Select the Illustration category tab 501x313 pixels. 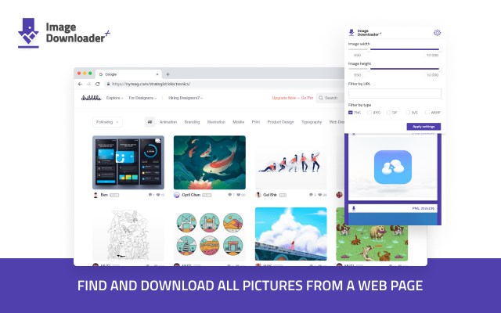coord(216,122)
